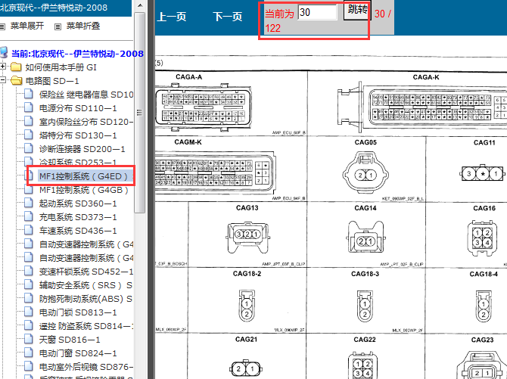Click the CAGA-A connector diagram
The height and width of the screenshot is (379, 507).
pos(203,107)
